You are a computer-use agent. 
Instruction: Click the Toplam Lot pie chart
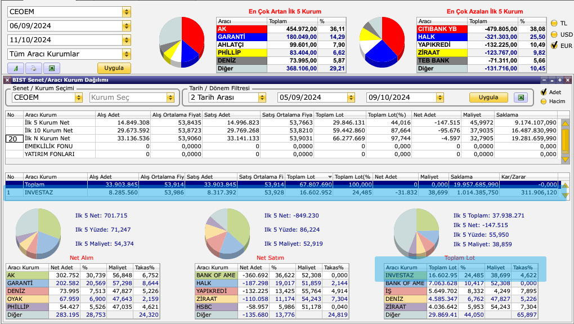click(416, 233)
